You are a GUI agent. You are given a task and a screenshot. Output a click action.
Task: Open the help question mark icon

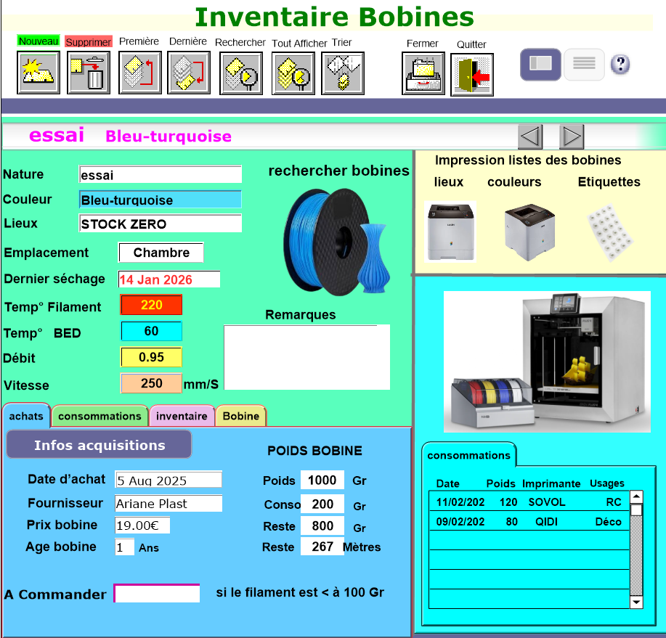click(620, 64)
